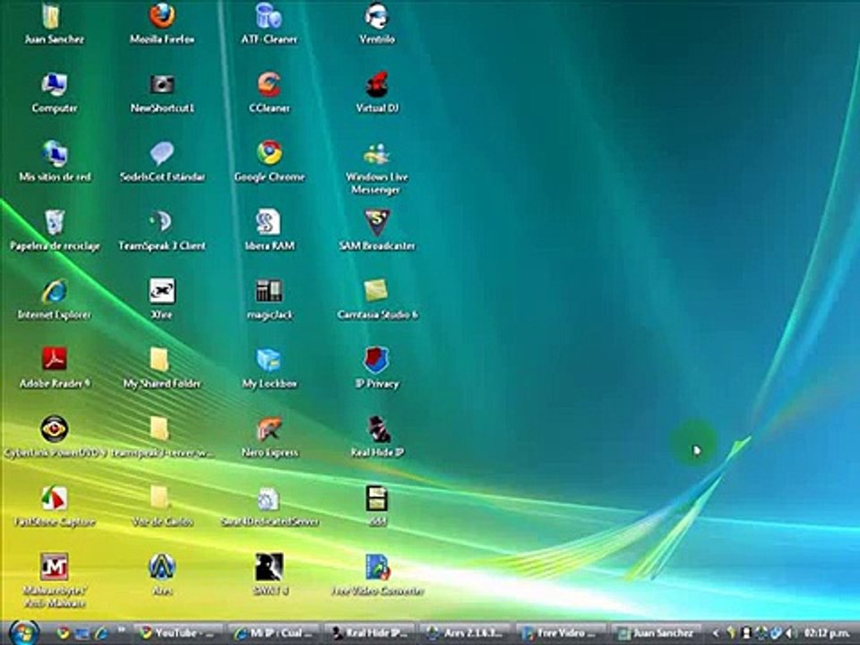Switch to Mi IP : Cual taskbar window

coord(274,633)
